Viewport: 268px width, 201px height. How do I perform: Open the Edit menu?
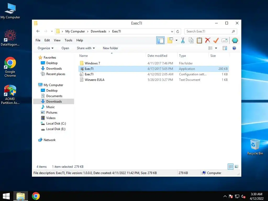(47, 40)
